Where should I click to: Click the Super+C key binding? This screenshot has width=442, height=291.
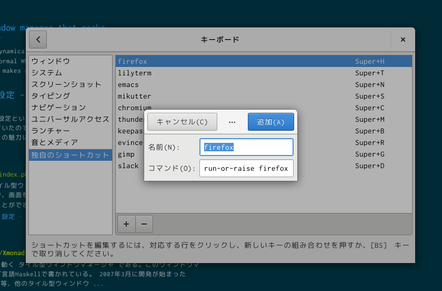(x=369, y=108)
